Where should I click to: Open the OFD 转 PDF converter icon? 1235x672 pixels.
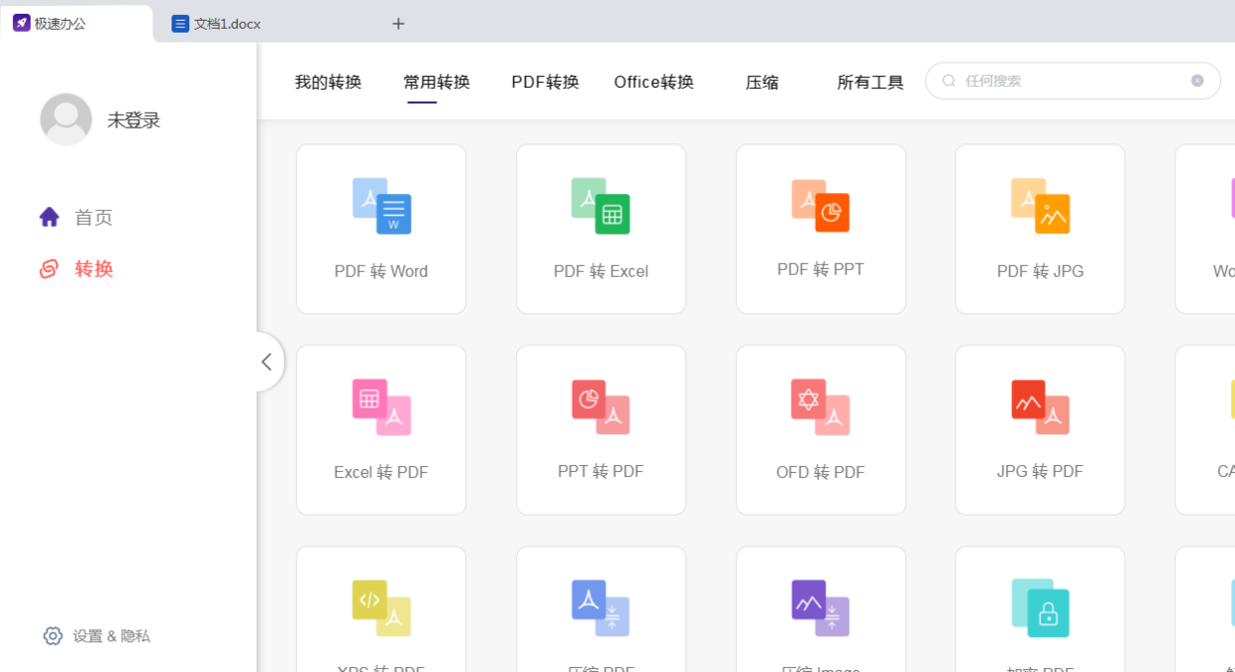[x=821, y=407]
